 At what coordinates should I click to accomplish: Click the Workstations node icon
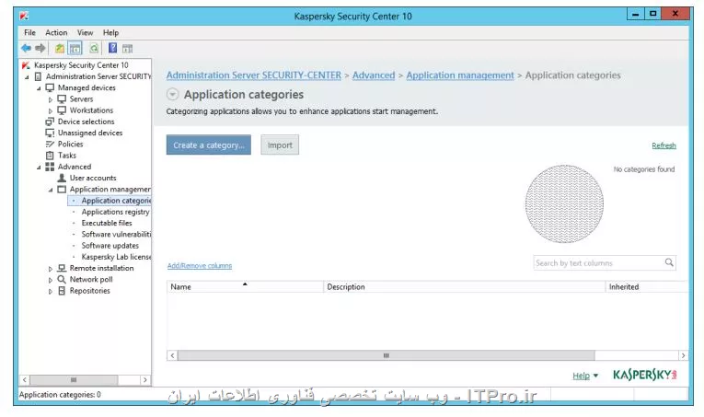coord(62,110)
